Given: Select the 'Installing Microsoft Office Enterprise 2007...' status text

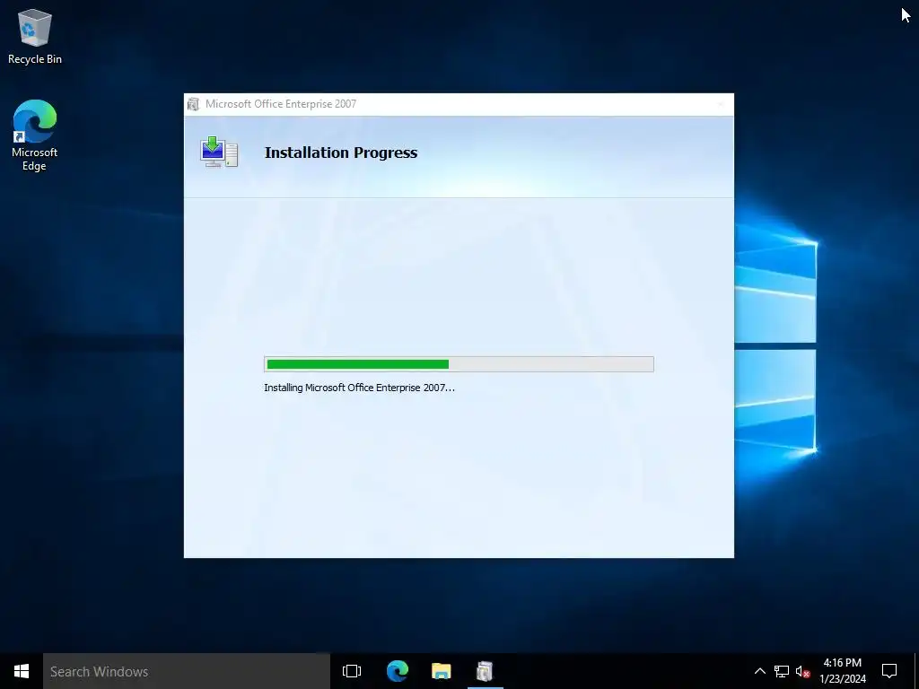Looking at the screenshot, I should coord(359,388).
